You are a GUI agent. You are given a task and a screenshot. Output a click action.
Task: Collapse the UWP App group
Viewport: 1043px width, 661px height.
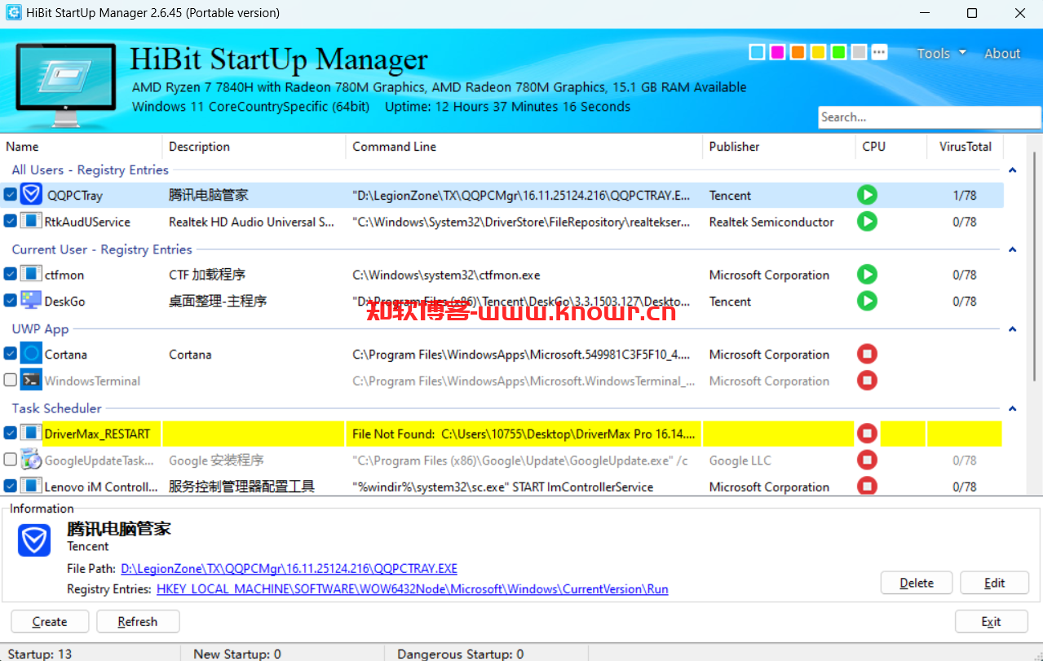[x=1013, y=329]
